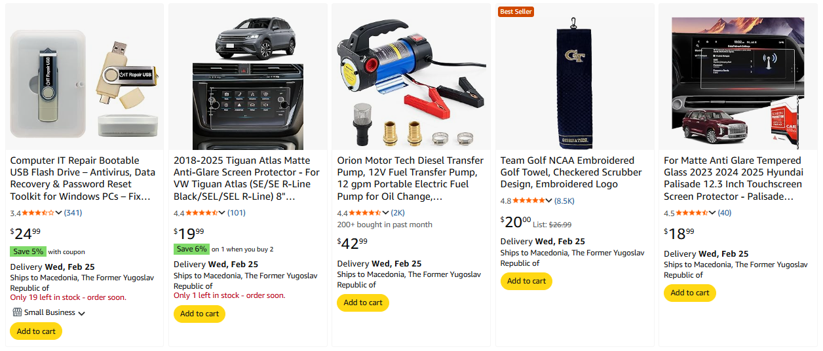Expand the Small Business dropdown chevron

click(82, 314)
